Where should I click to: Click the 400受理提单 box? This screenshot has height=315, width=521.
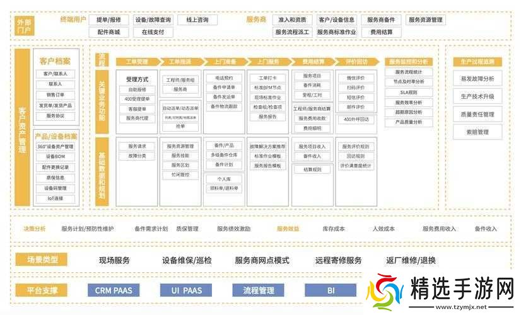[x=137, y=99]
